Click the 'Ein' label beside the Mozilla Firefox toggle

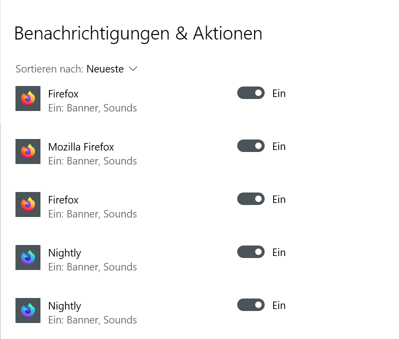279,146
